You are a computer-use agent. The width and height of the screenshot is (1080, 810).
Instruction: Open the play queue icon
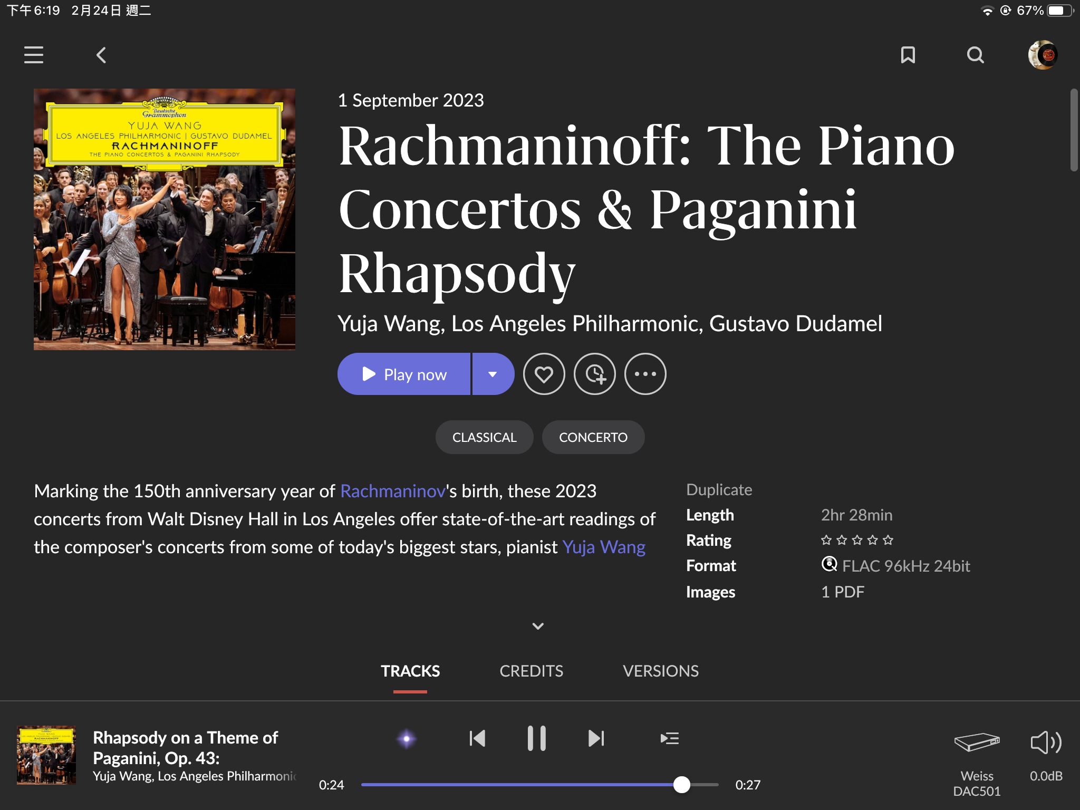point(669,738)
